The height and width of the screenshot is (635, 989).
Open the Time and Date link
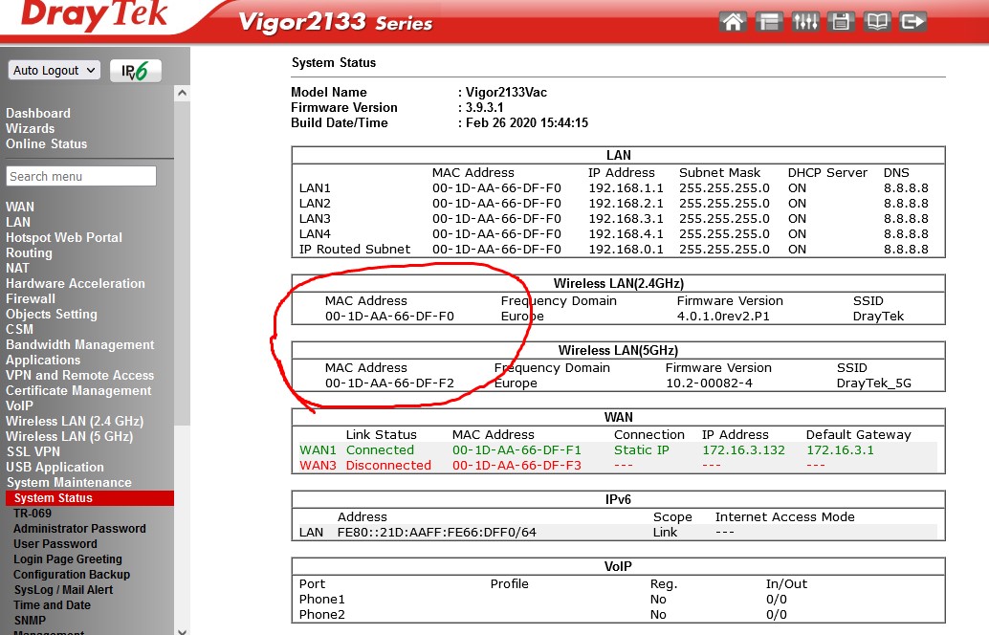tap(52, 605)
